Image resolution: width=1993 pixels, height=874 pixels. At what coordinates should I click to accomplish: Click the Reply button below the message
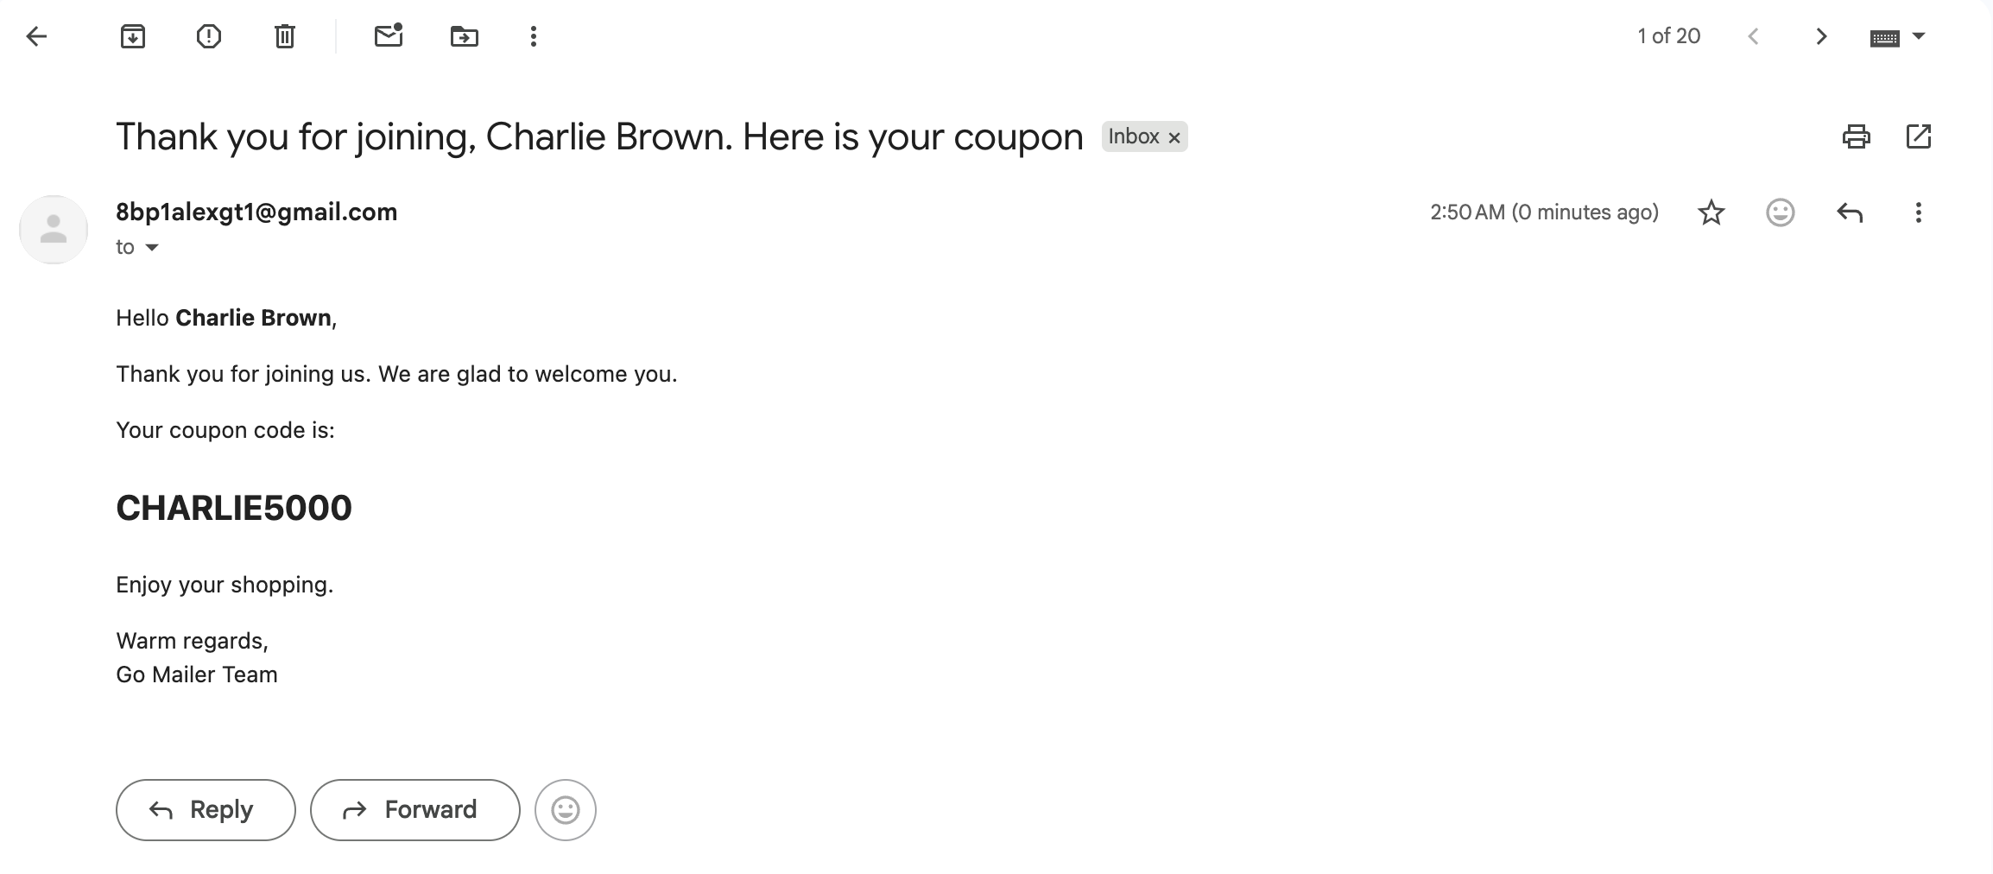coord(206,809)
